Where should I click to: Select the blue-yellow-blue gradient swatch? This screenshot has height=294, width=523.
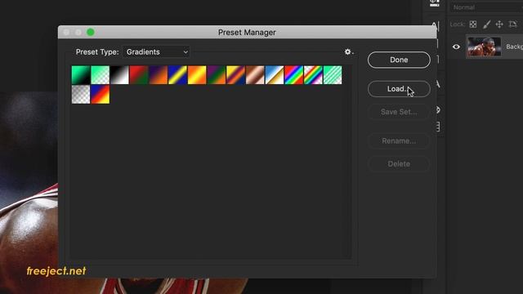(x=178, y=75)
